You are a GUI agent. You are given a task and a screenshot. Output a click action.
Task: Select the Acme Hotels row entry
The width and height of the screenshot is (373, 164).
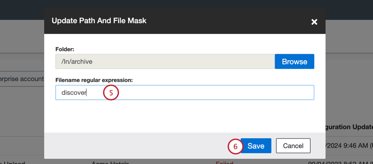[111, 163]
